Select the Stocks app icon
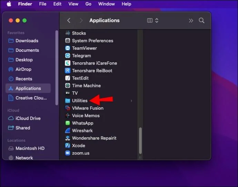Viewport: 238px width, 187px height. pyautogui.click(x=68, y=33)
